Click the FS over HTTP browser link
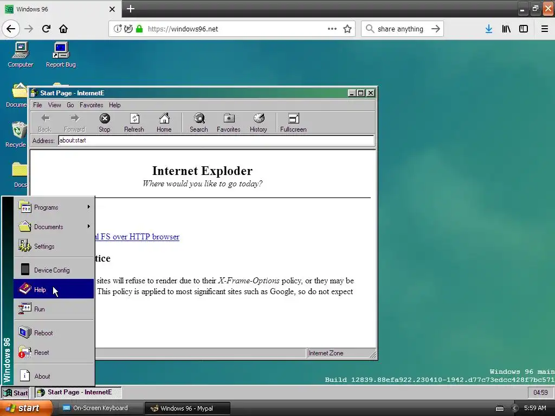 (137, 237)
